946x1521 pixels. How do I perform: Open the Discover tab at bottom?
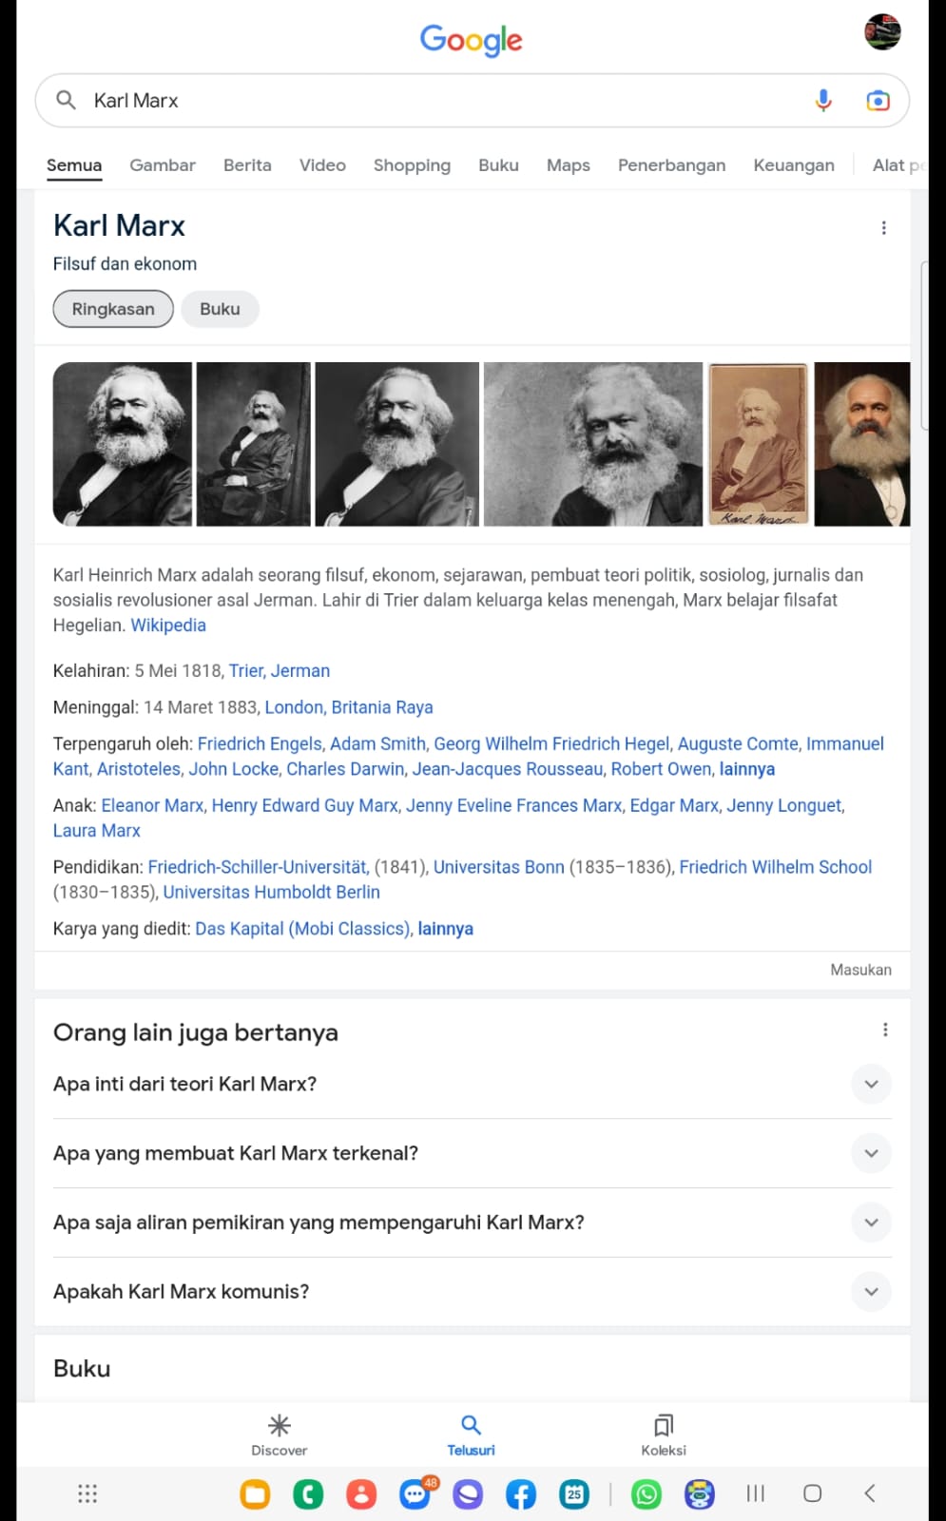[x=280, y=1434]
